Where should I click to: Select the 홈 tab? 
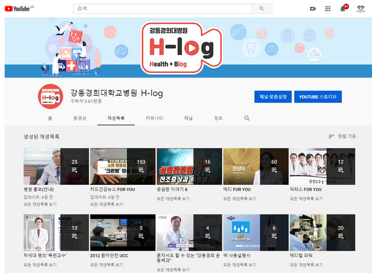click(x=50, y=118)
